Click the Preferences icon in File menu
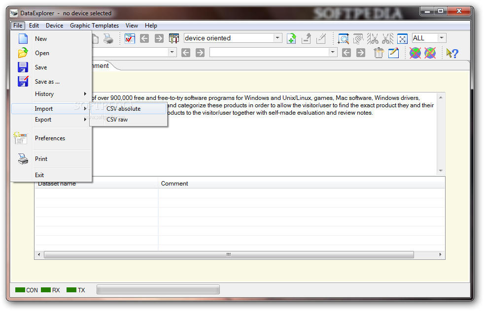484x311 pixels. pyautogui.click(x=21, y=138)
